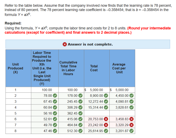The width and height of the screenshot is (176, 138).
Task: Click the red X next to 20,753.00
Action: (x=106, y=119)
